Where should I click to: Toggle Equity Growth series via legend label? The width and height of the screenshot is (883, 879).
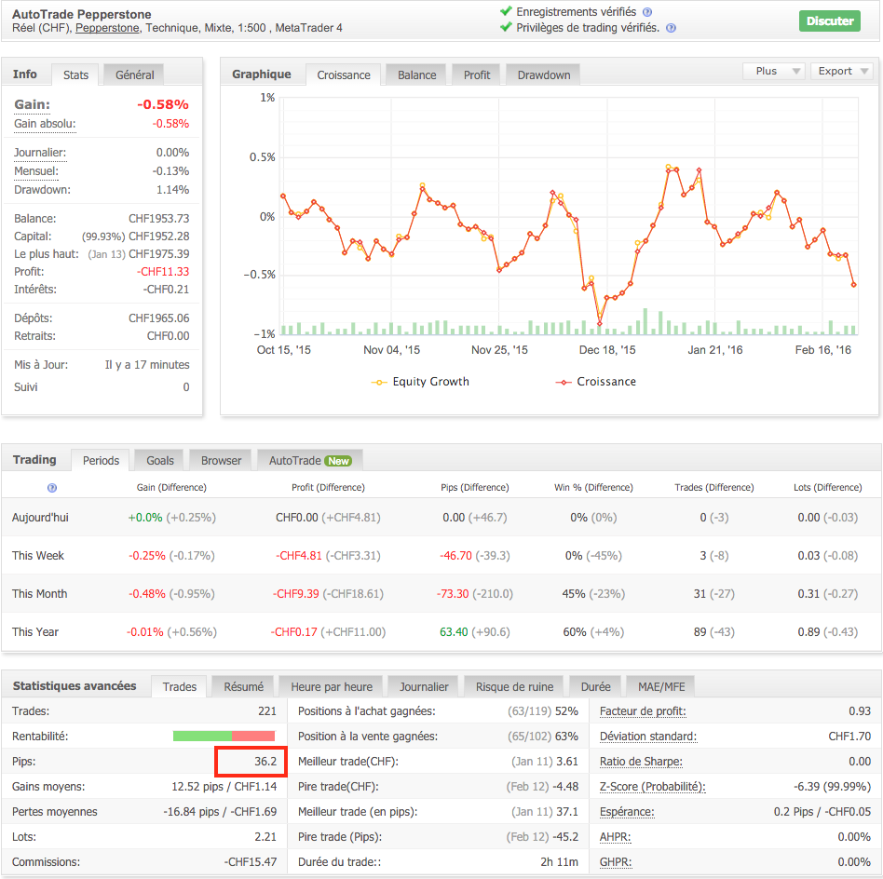(430, 382)
